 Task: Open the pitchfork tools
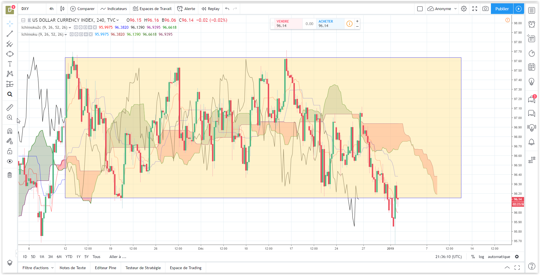pyautogui.click(x=10, y=44)
